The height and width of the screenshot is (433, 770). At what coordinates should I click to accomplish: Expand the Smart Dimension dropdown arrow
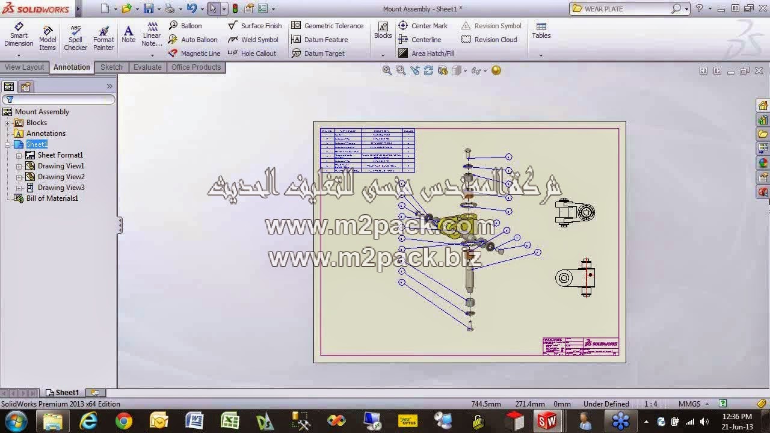19,56
